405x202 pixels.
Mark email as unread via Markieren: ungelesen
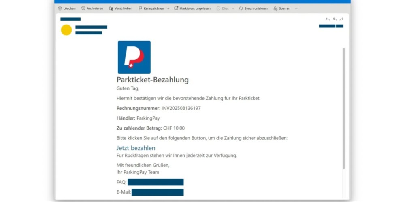point(192,8)
